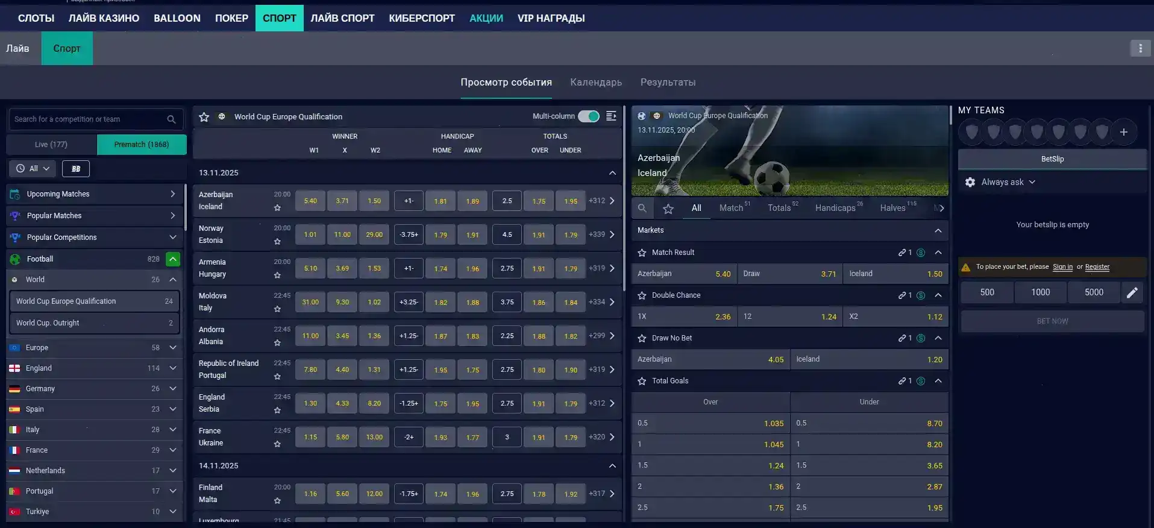The width and height of the screenshot is (1154, 528).
Task: Click the three-dot options menu icon
Action: (1140, 48)
